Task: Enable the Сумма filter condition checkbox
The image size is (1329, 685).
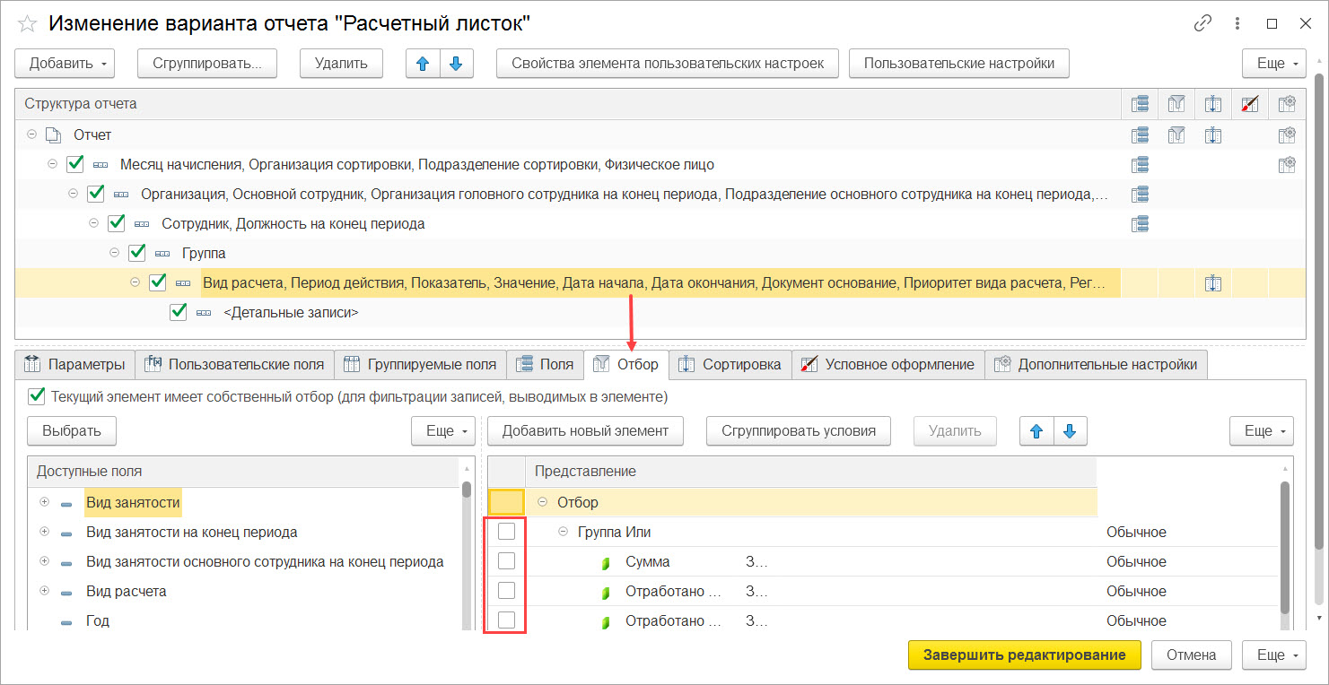Action: [506, 561]
